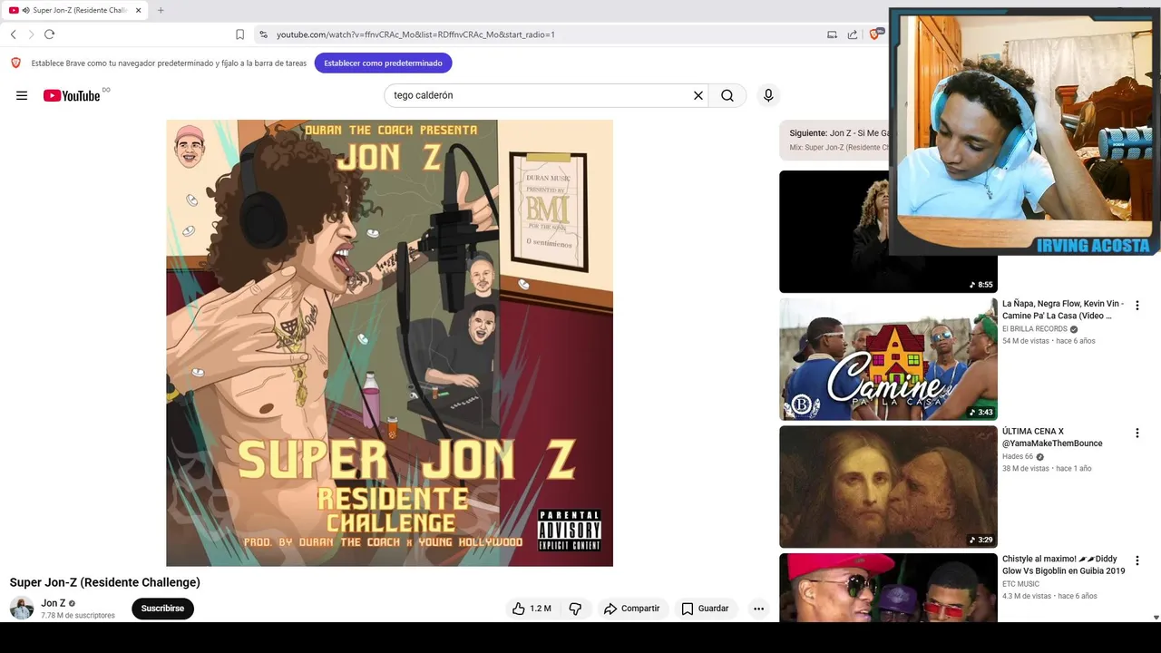Go forward with browser forward arrow
Image resolution: width=1161 pixels, height=653 pixels.
[x=31, y=34]
